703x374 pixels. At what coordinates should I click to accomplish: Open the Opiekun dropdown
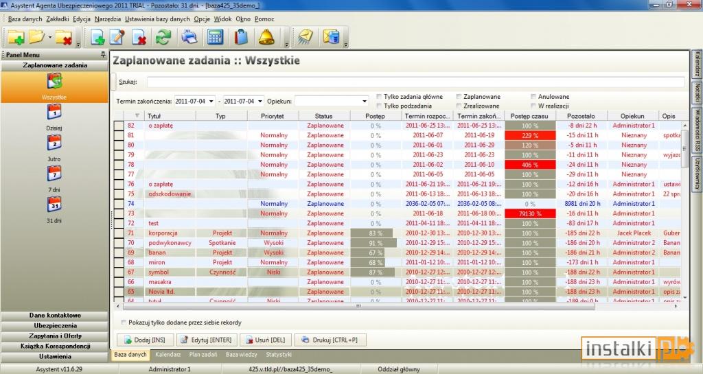[365, 102]
